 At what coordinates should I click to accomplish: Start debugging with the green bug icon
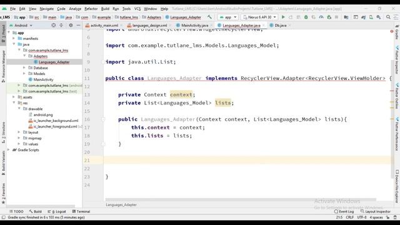[x=306, y=17]
